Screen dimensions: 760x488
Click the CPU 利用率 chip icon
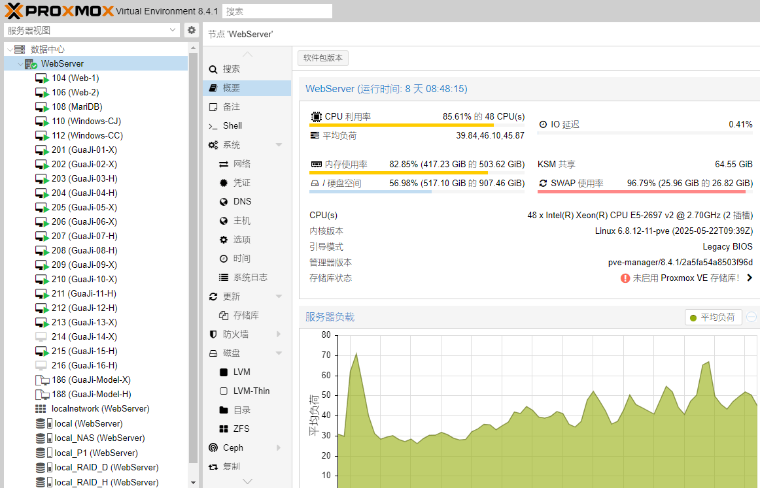click(316, 117)
